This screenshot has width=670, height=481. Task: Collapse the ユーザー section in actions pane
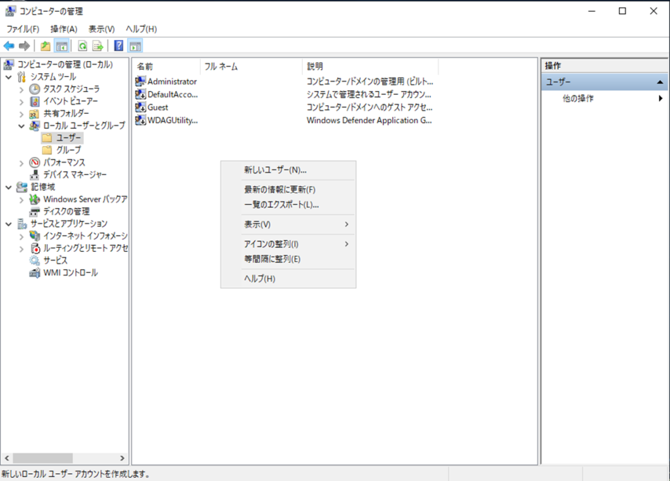660,82
